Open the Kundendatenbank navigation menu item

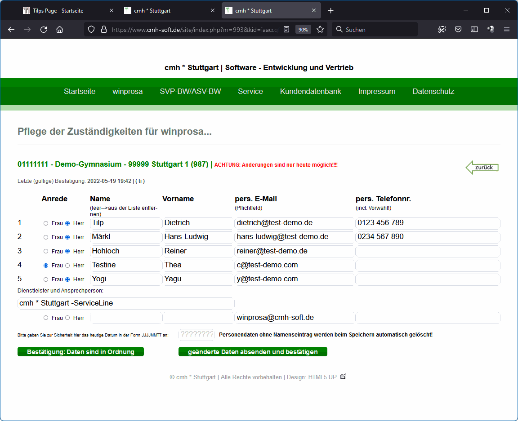point(310,92)
